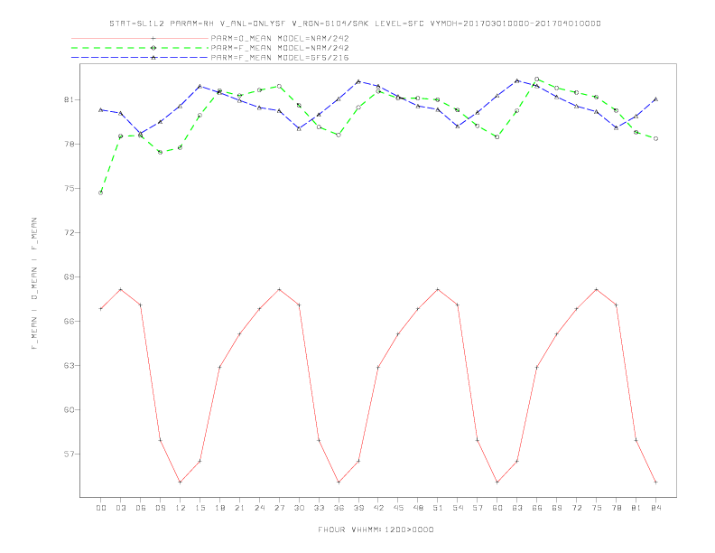Click y-axis tick label 60

[x=70, y=409]
